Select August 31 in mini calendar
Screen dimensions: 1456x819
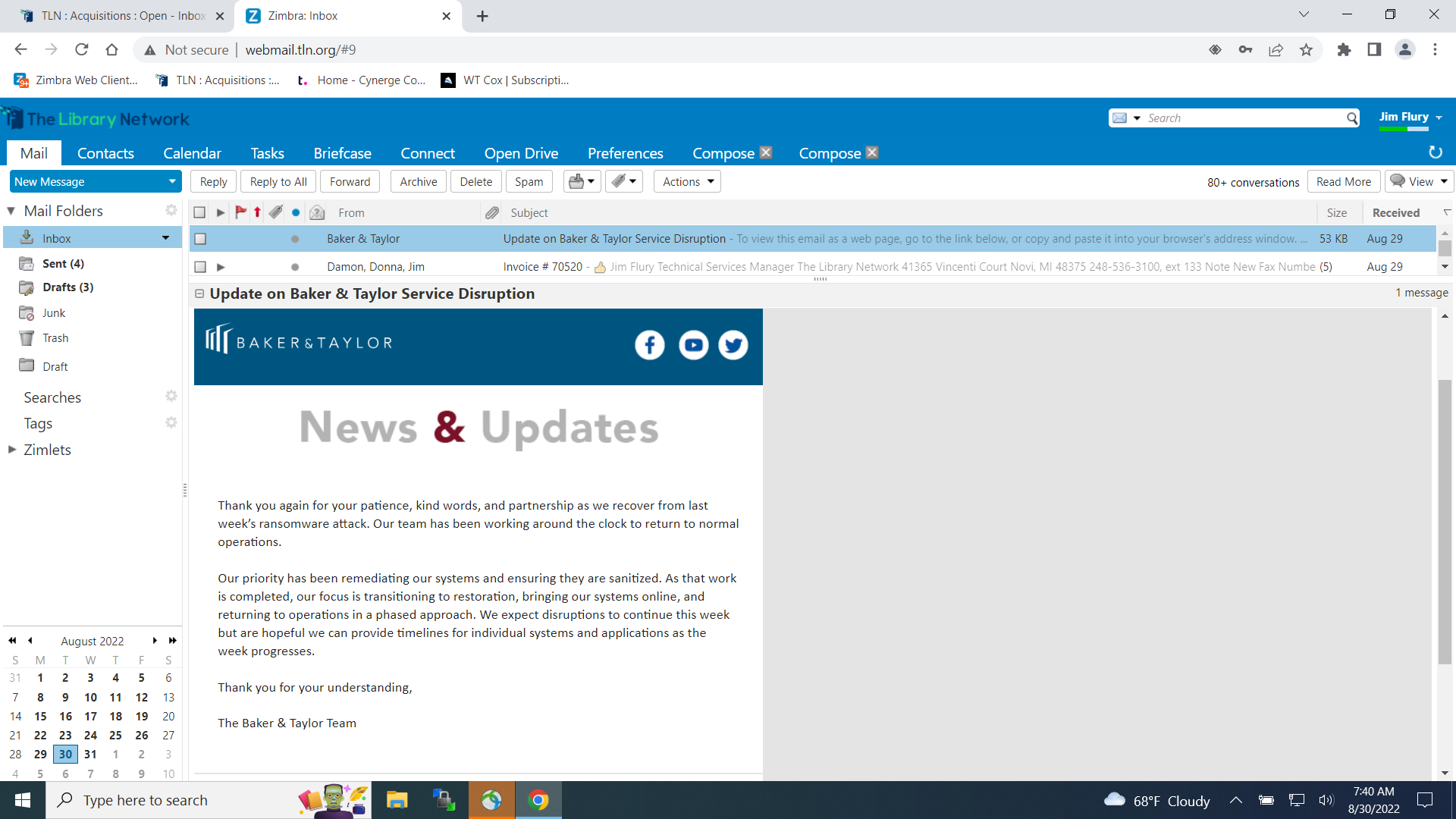tap(90, 754)
